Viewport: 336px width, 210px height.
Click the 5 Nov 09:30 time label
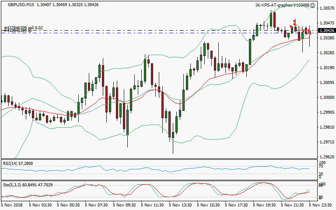click(x=125, y=205)
